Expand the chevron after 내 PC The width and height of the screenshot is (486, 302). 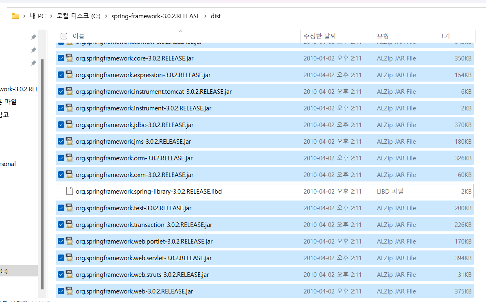tap(51, 16)
